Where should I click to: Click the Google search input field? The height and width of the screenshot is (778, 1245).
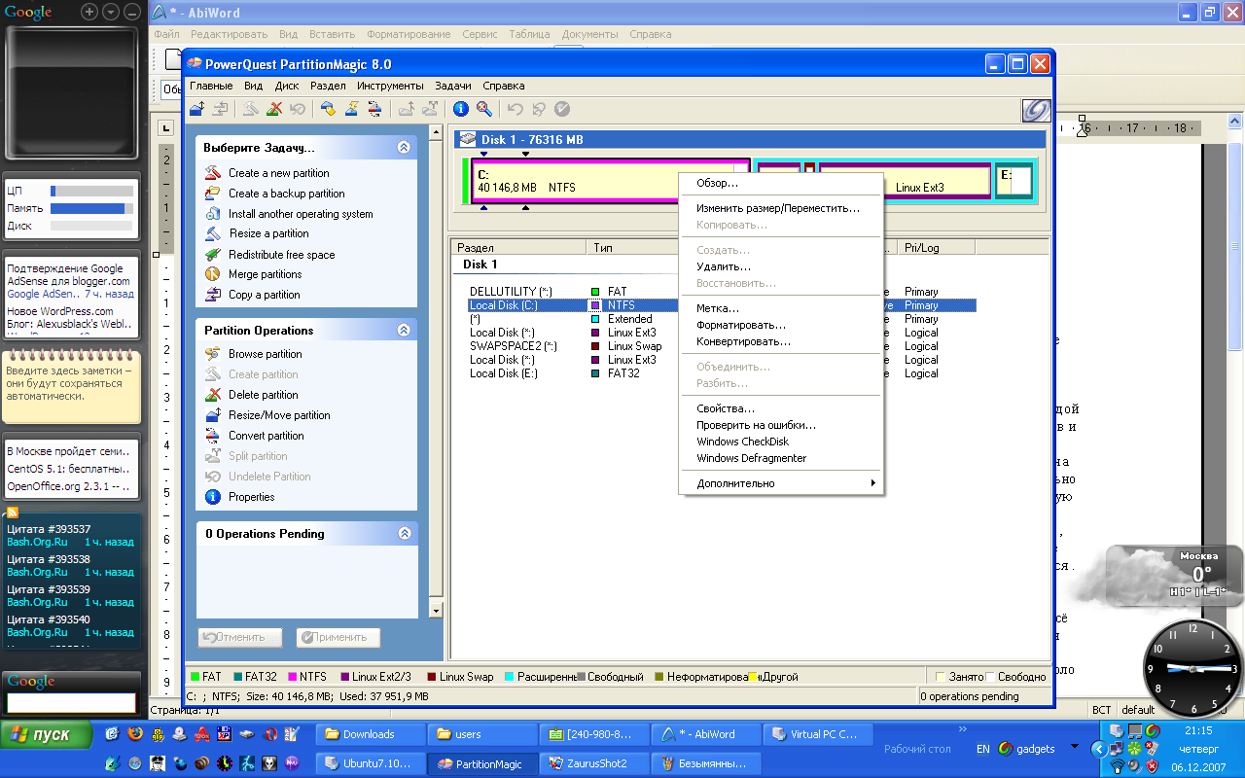(x=72, y=702)
